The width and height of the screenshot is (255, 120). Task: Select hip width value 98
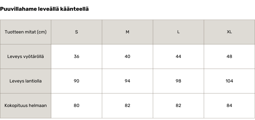(x=178, y=81)
